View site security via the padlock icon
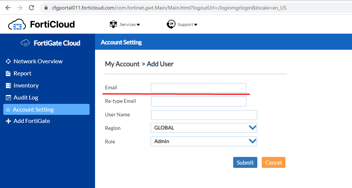 click(46, 8)
